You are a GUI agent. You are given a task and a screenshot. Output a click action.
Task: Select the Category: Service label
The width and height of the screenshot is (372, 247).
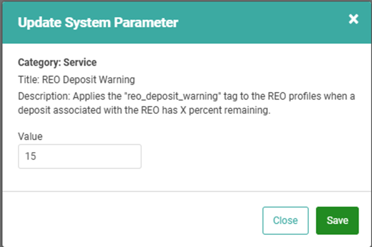point(57,62)
